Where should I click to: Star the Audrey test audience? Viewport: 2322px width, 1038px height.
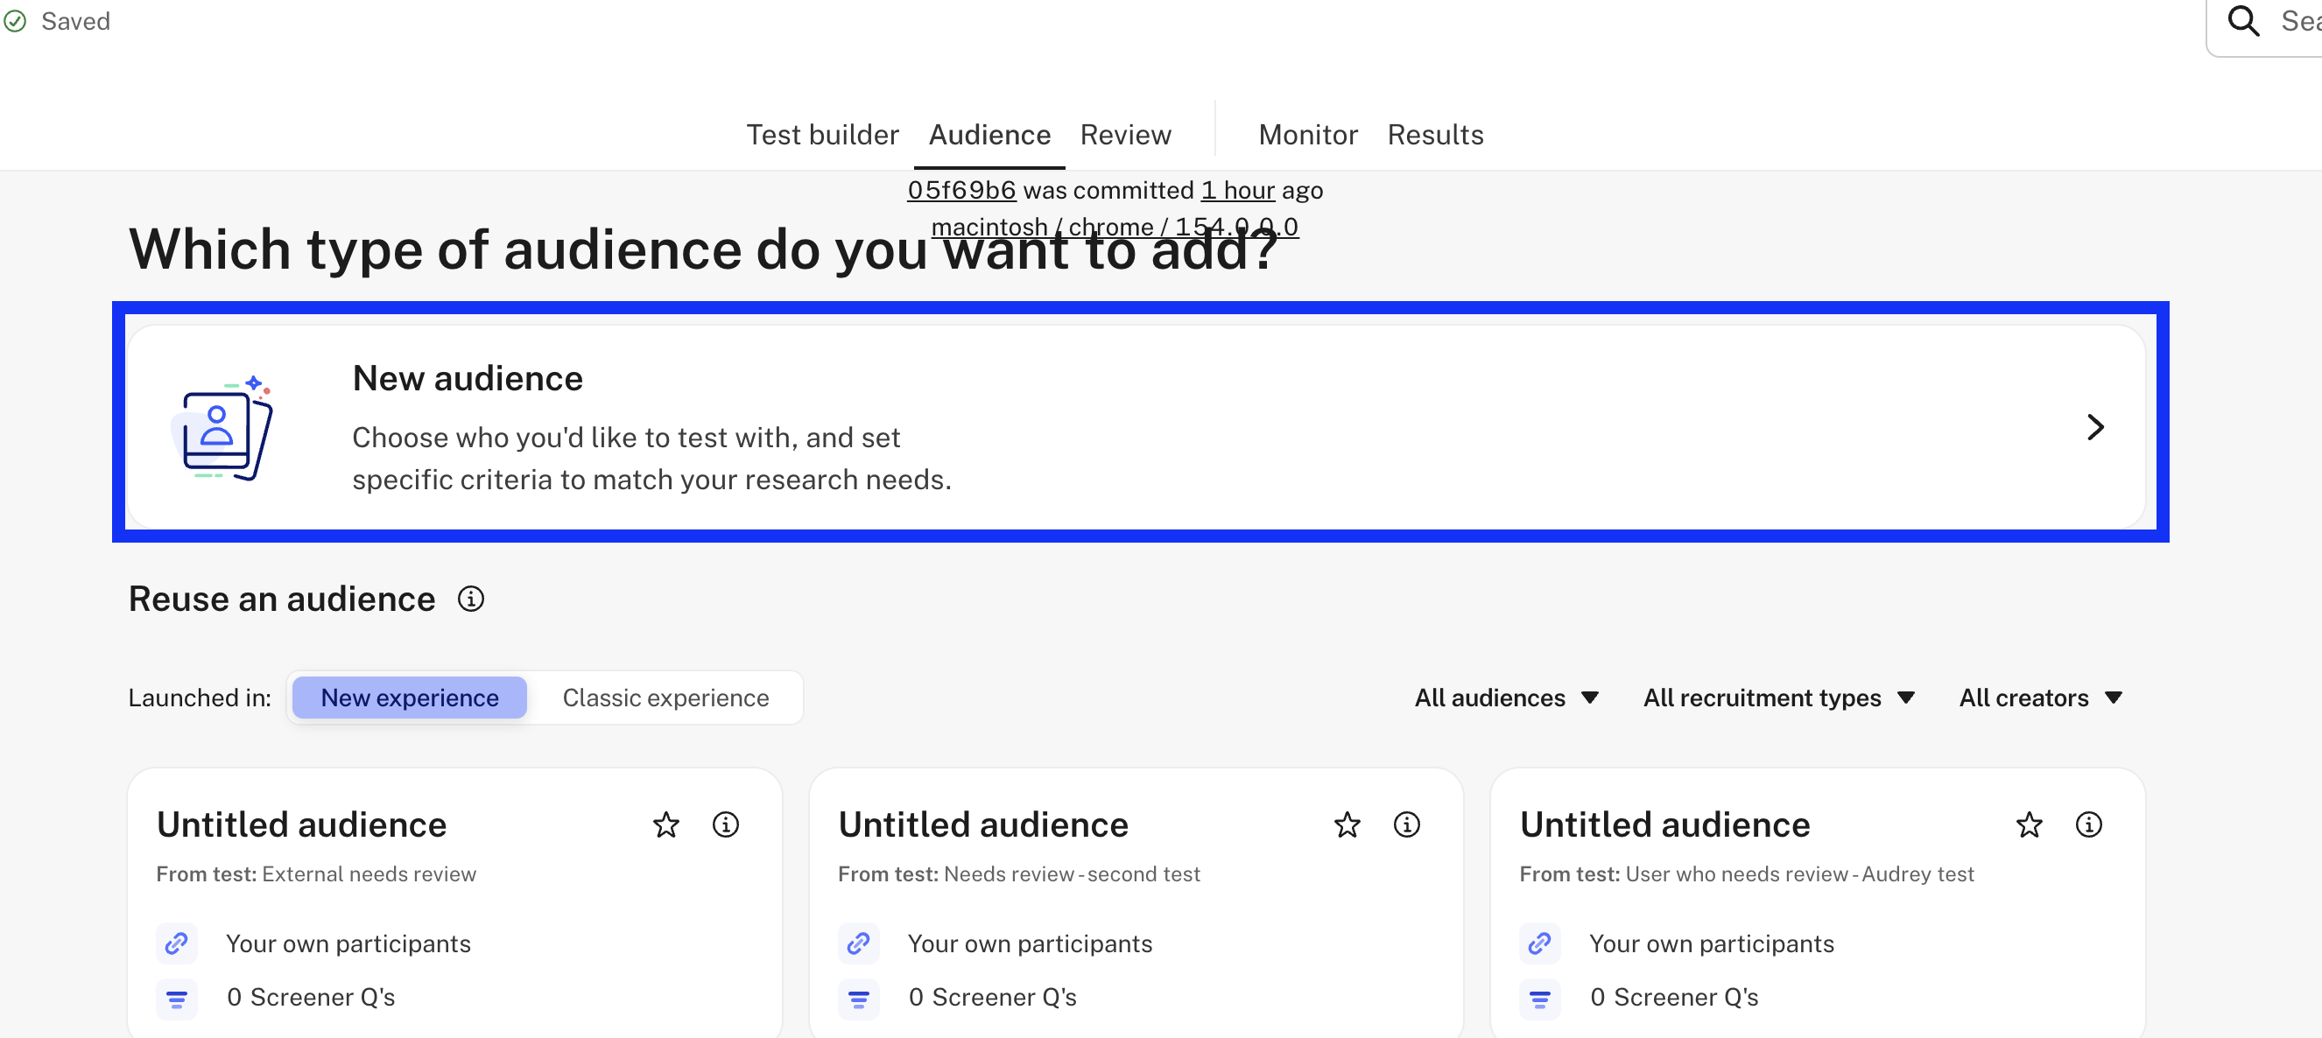2029,824
